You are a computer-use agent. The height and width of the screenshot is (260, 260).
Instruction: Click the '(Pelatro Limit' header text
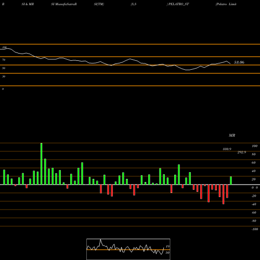(226, 4)
